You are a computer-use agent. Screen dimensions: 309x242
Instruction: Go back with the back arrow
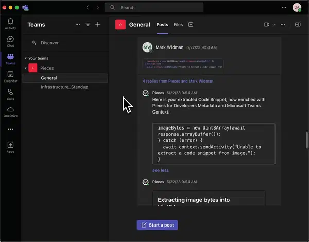pos(88,8)
